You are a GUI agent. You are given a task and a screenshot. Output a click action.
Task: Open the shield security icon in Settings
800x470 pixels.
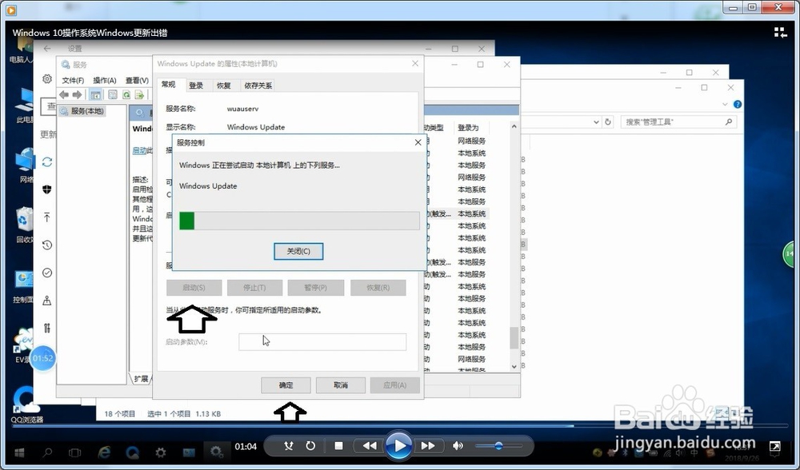pos(47,189)
